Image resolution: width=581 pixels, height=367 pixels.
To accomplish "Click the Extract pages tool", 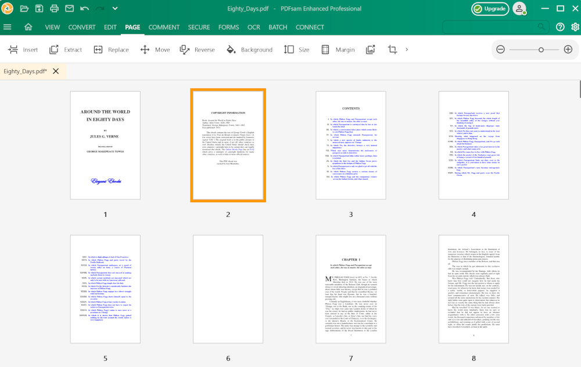I will [x=66, y=49].
